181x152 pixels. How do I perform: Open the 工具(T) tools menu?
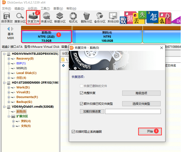[x=45, y=8]
